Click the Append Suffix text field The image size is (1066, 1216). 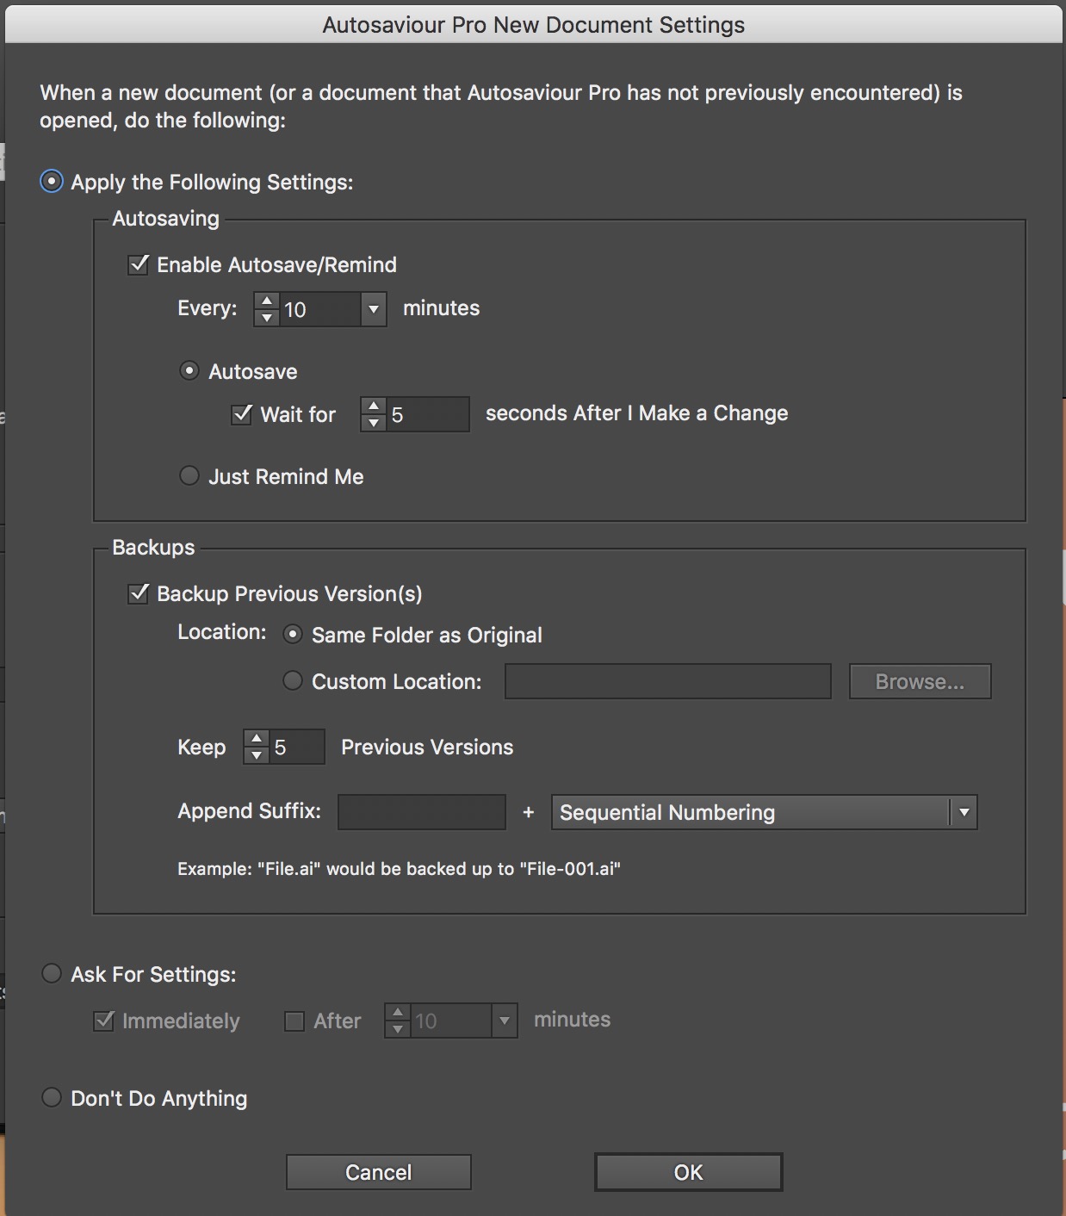click(422, 812)
